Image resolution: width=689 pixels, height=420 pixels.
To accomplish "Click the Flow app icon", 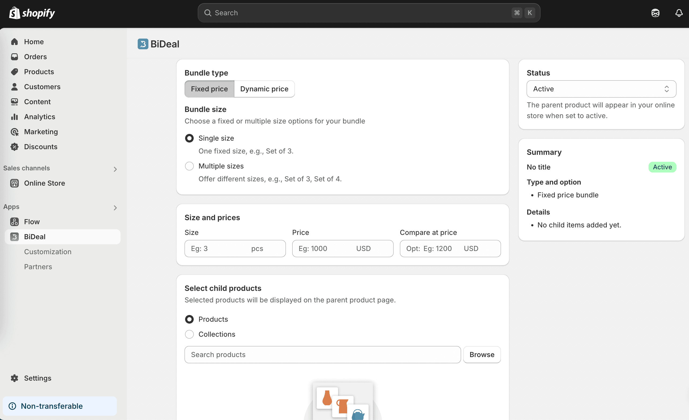I will point(14,222).
